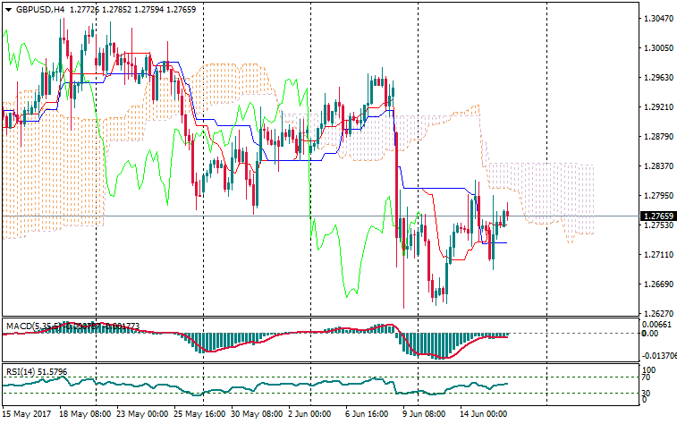Click the 6 Jun 16:00 time label
The height and width of the screenshot is (424, 677).
tap(367, 414)
